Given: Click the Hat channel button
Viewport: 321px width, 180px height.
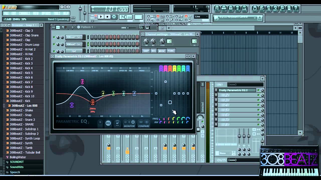Looking at the screenshot, I should point(74,51).
